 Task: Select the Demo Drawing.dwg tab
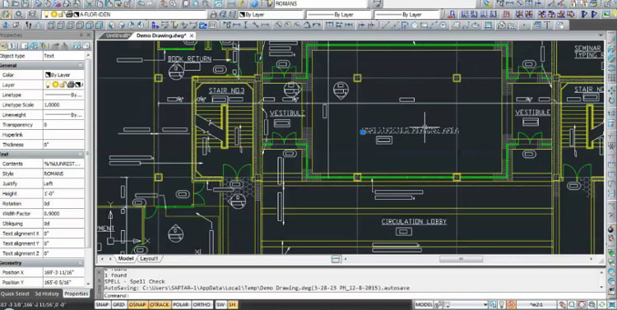coord(161,35)
